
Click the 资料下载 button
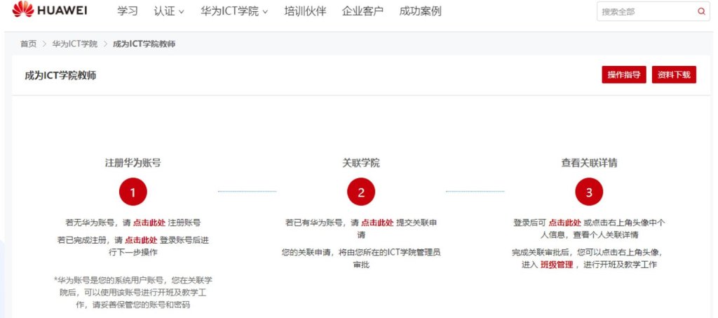point(674,75)
